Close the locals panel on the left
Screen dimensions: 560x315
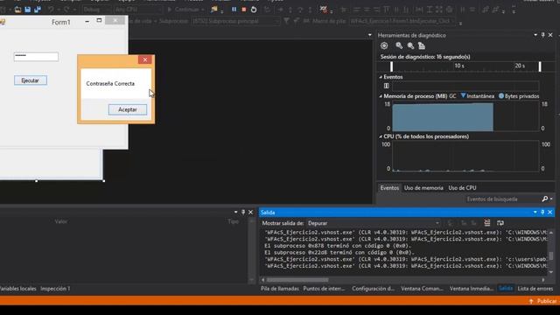tap(250, 212)
